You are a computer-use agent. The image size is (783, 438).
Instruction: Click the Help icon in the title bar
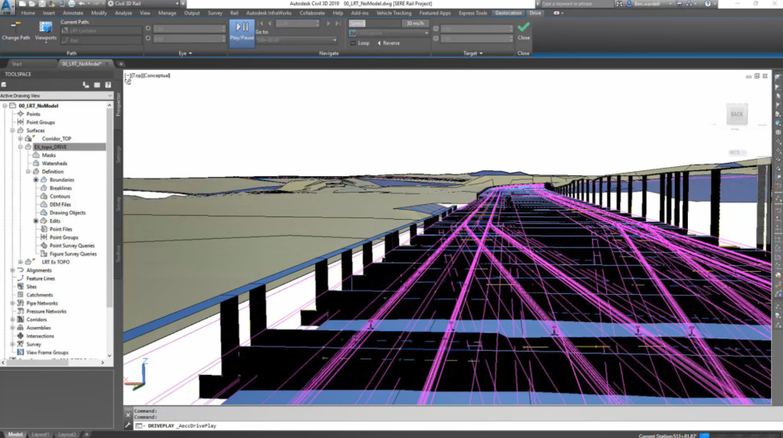pos(708,3)
